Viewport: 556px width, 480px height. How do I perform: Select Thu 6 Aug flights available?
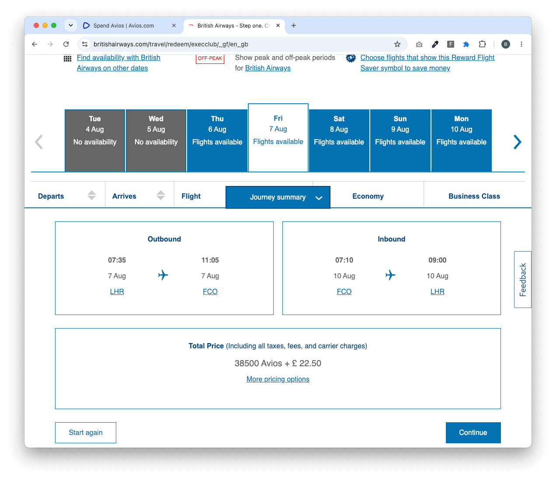click(x=217, y=140)
